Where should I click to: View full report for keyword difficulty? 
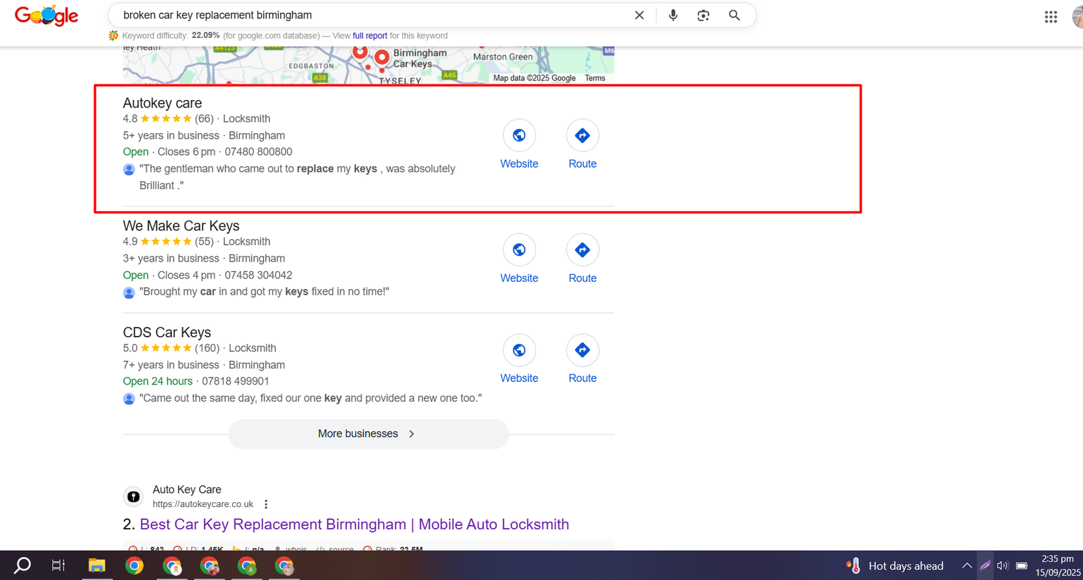tap(370, 36)
